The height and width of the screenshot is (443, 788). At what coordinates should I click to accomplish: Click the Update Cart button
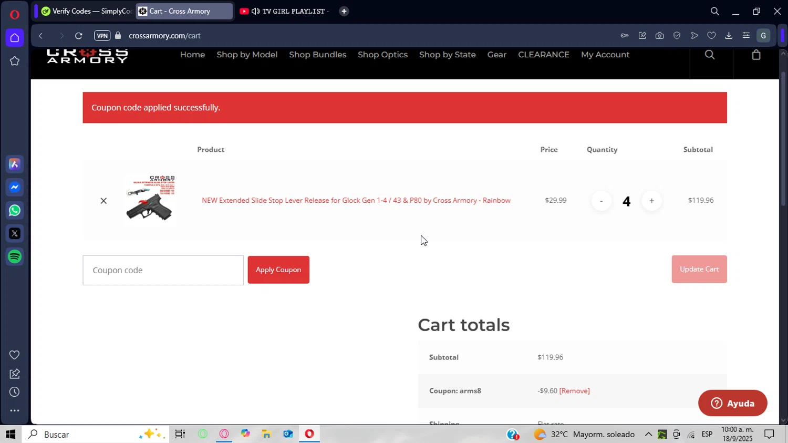(x=699, y=269)
